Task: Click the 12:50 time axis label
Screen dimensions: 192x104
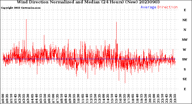Action: click(x=95, y=98)
